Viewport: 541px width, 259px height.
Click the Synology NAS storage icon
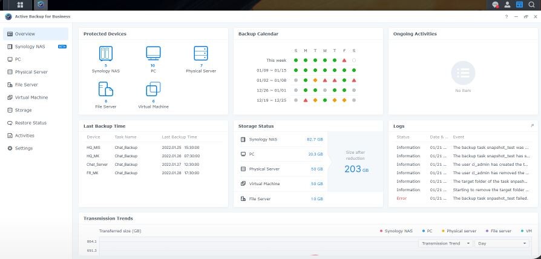click(243, 140)
